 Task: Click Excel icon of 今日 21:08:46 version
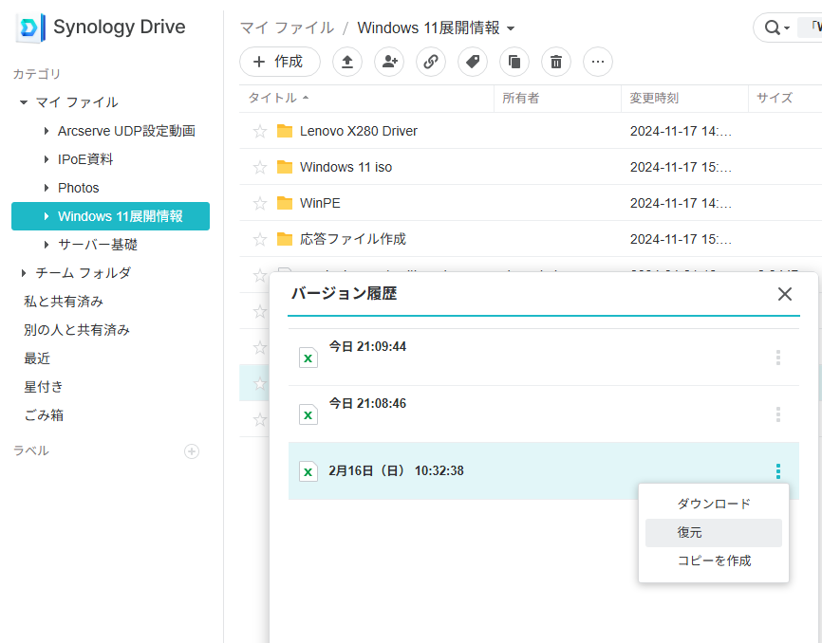(x=308, y=414)
